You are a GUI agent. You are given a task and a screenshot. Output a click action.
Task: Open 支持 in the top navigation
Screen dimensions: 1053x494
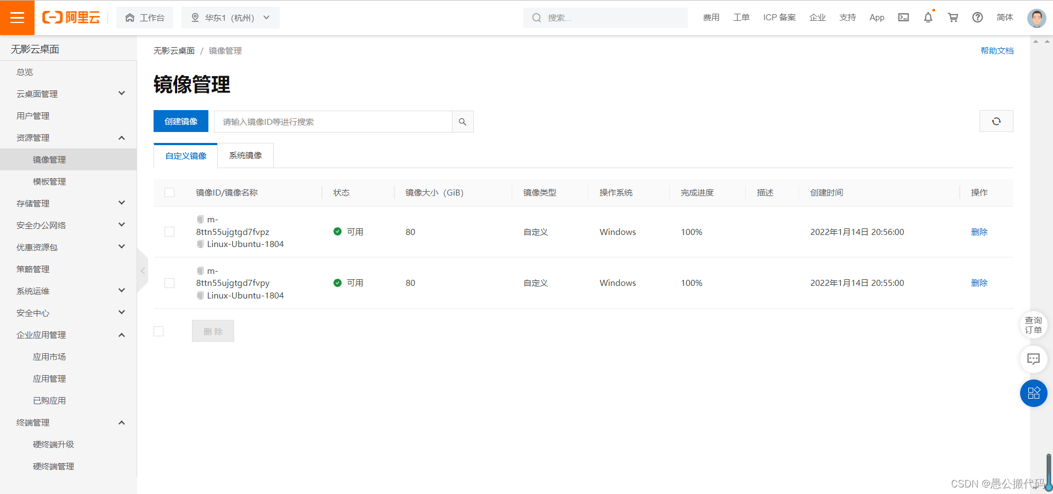point(847,18)
